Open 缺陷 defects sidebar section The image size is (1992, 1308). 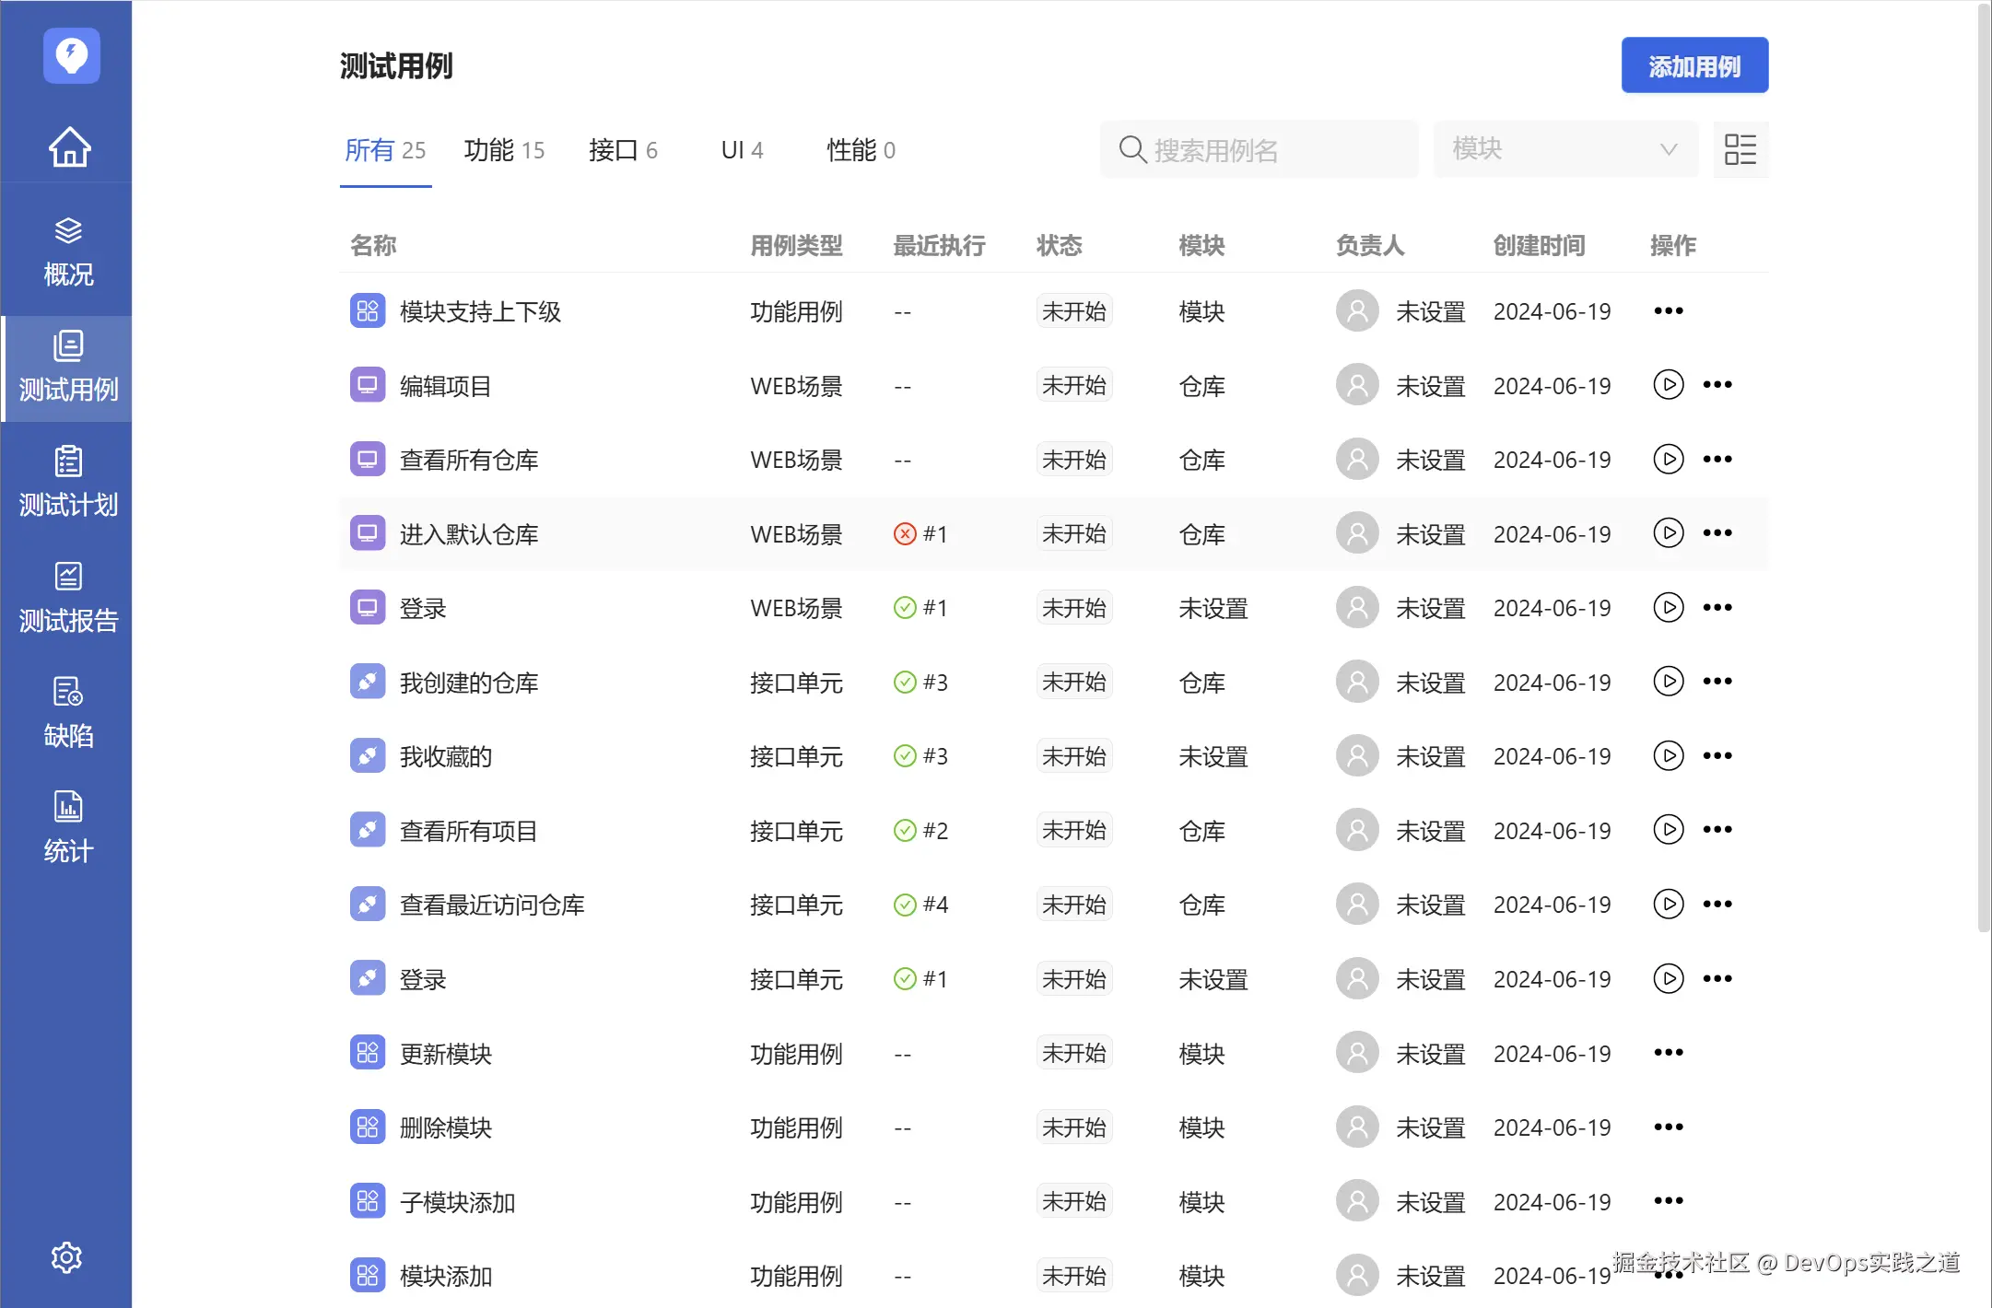tap(68, 712)
